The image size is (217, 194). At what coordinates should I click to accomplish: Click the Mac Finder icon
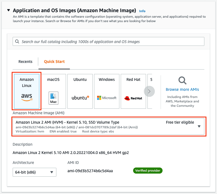[x=53, y=98]
